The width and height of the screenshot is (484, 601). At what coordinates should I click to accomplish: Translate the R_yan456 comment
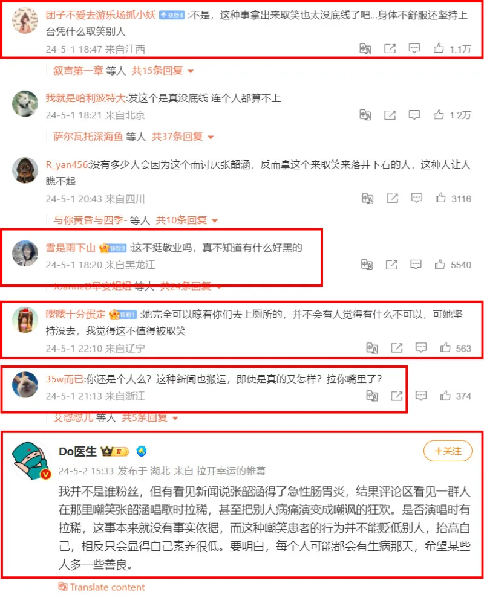(x=367, y=198)
